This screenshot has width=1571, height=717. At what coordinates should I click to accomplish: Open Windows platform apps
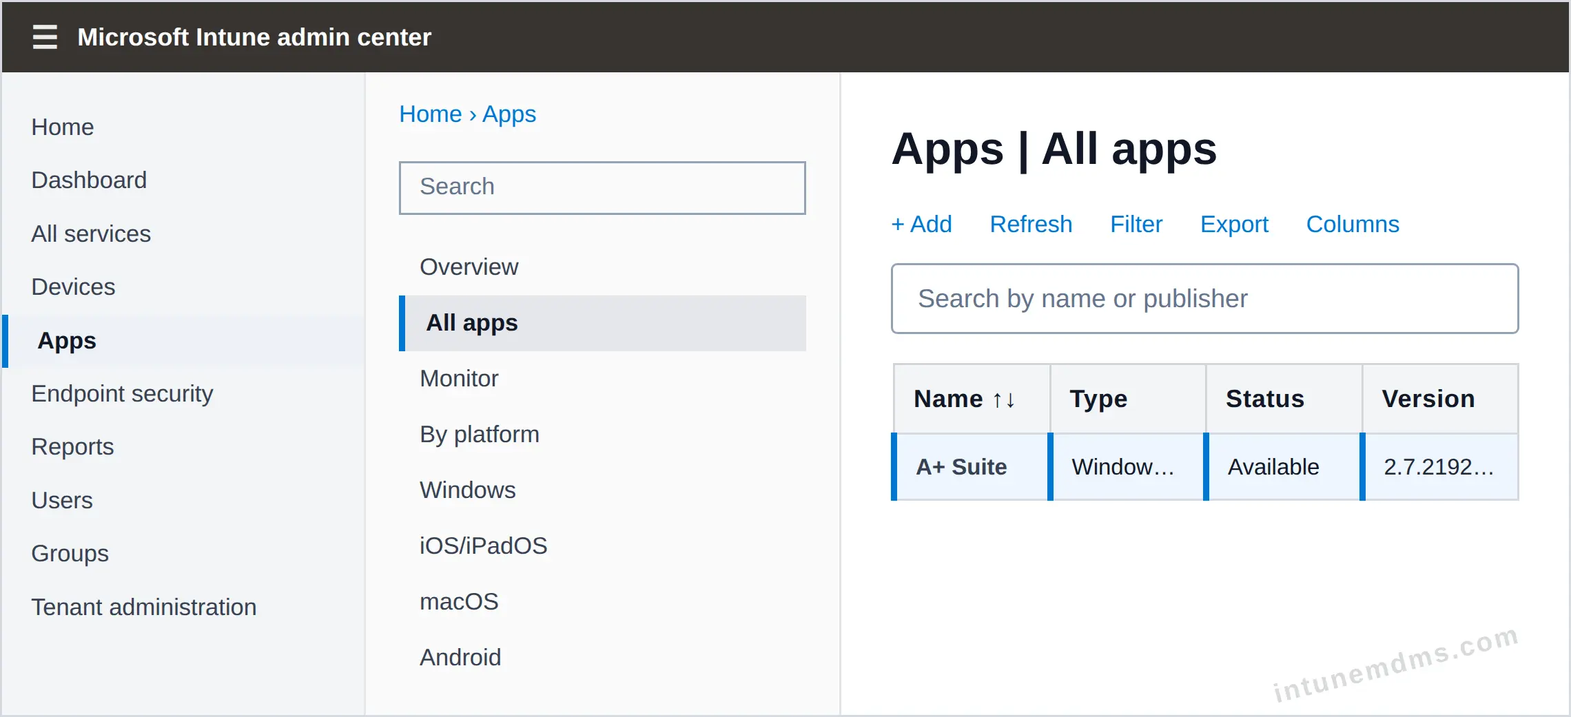(x=468, y=490)
